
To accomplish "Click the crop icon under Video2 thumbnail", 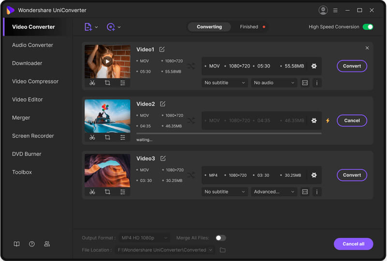I will pos(107,137).
